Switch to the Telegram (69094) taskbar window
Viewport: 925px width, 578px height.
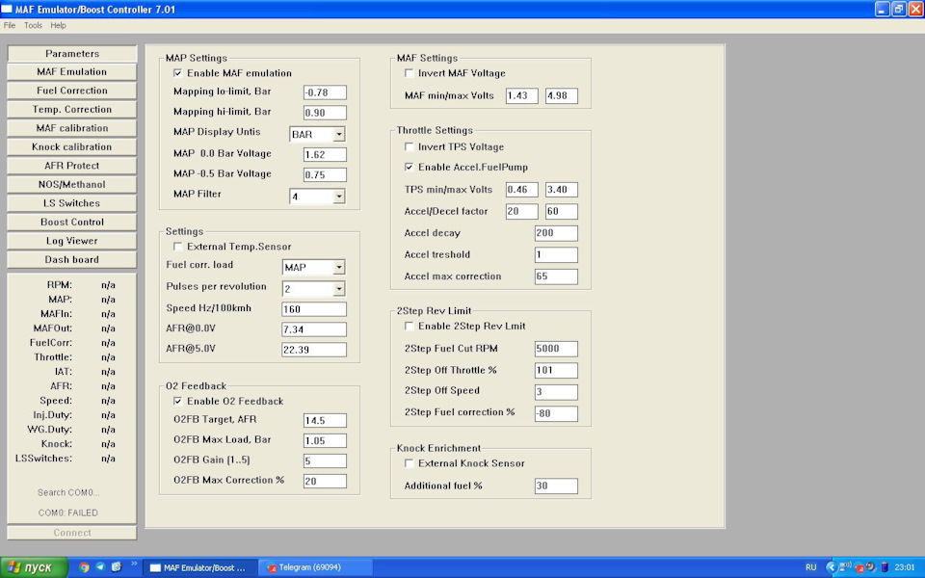click(x=316, y=568)
